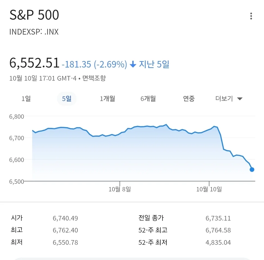Click the blue down arrow icon

coord(133,65)
